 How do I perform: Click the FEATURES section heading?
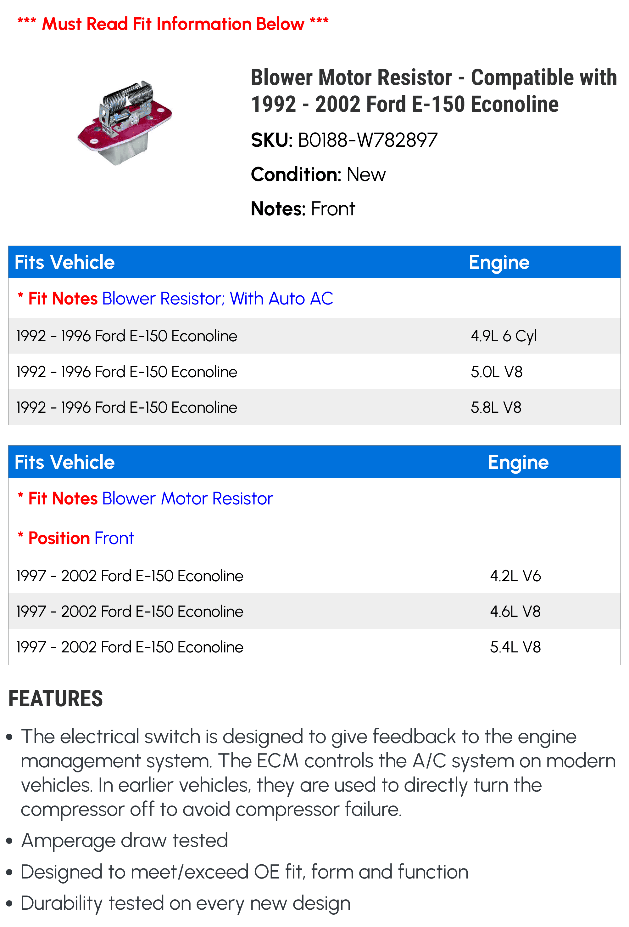click(x=56, y=698)
